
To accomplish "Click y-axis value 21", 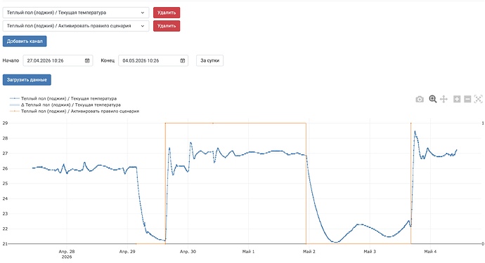I will pos(5,244).
